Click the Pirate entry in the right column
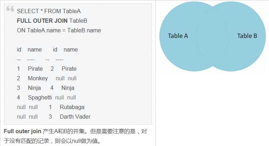 point(69,69)
